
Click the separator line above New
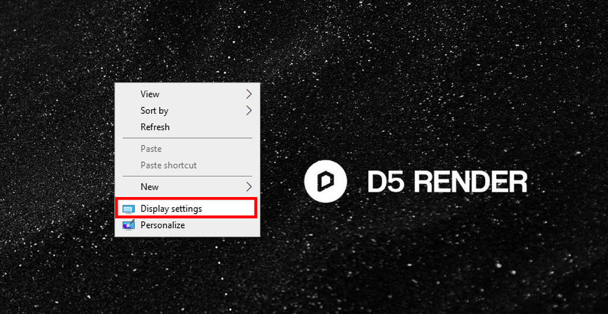pos(187,176)
